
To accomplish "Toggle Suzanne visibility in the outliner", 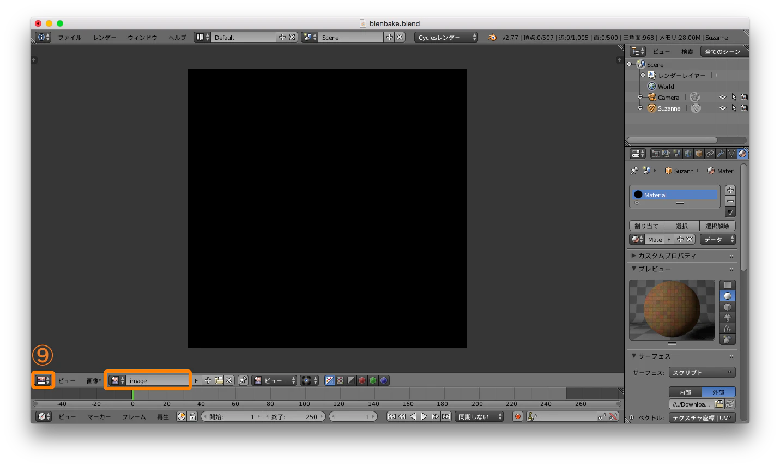I will tap(723, 108).
